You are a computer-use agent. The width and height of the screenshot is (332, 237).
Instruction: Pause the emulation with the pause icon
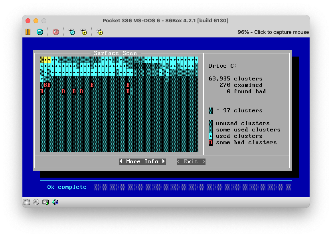click(x=28, y=32)
